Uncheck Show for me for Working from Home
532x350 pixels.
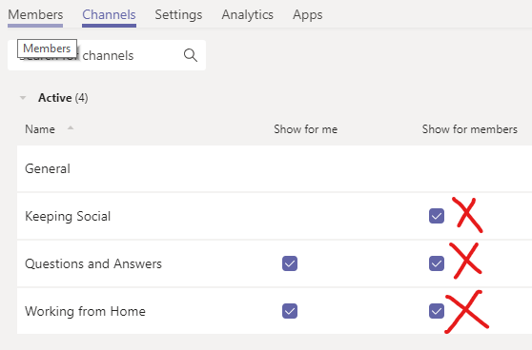click(290, 311)
